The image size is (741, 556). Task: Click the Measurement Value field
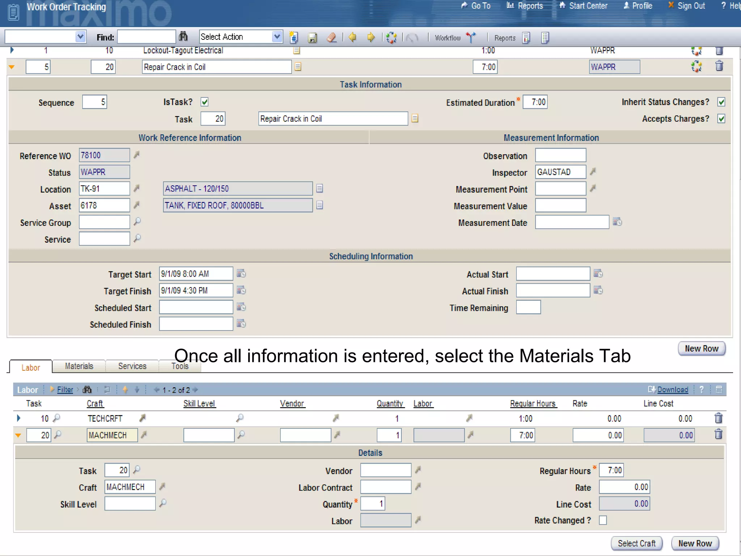tap(560, 205)
